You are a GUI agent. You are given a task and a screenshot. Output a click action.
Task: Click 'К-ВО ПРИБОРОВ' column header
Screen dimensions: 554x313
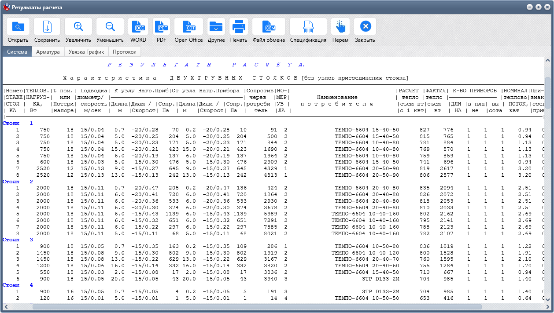click(475, 91)
